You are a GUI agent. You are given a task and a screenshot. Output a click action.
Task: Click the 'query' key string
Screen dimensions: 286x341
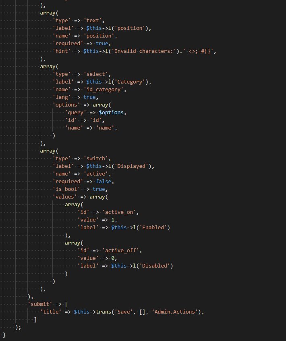click(x=76, y=113)
